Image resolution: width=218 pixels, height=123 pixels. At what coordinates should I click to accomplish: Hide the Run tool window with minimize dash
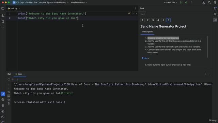click(x=209, y=74)
